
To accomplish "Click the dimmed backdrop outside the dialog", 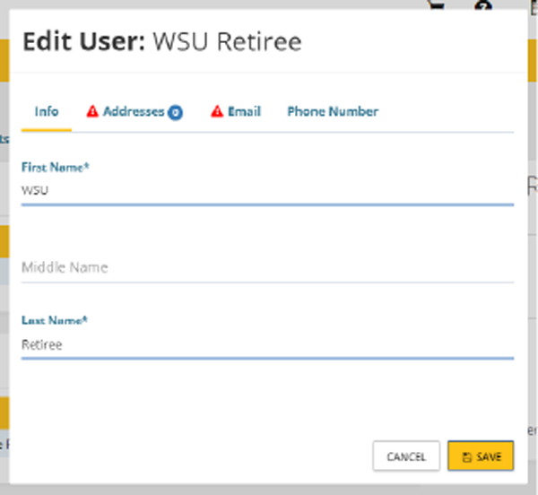I will coord(531,269).
